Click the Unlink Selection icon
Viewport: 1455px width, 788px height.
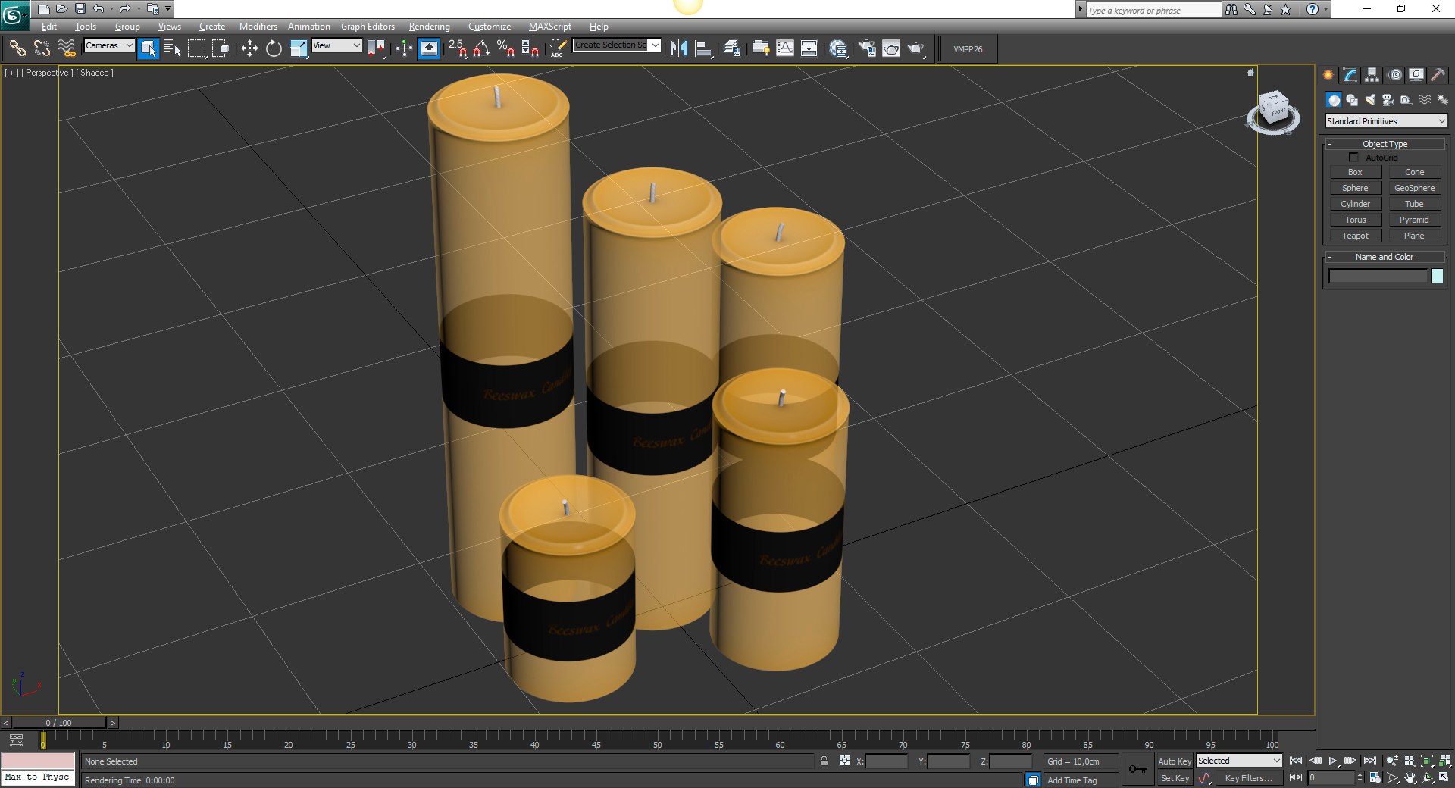pyautogui.click(x=42, y=48)
